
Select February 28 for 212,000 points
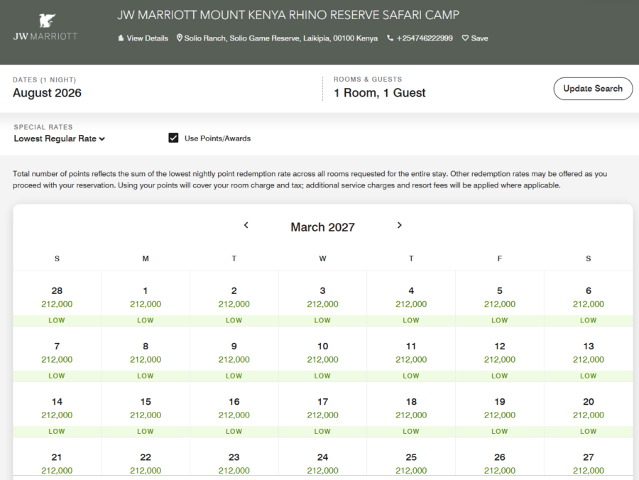[57, 299]
